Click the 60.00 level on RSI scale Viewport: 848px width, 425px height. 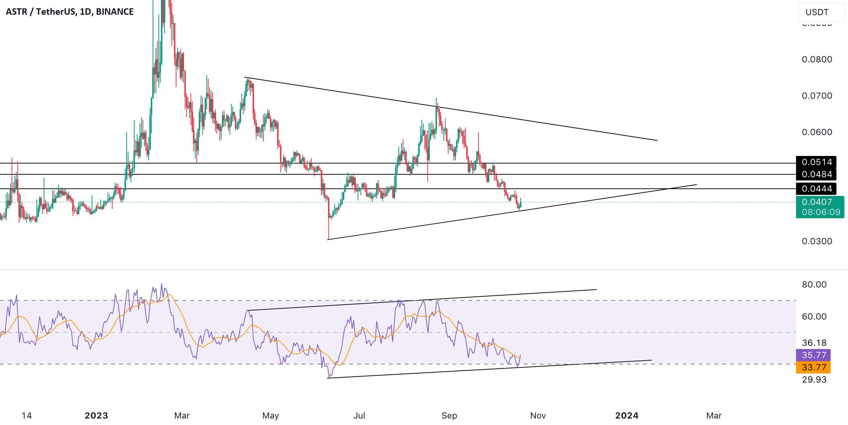click(x=814, y=317)
